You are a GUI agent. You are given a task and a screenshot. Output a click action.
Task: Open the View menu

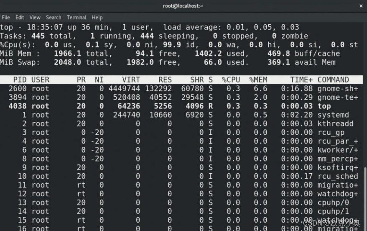[35, 17]
